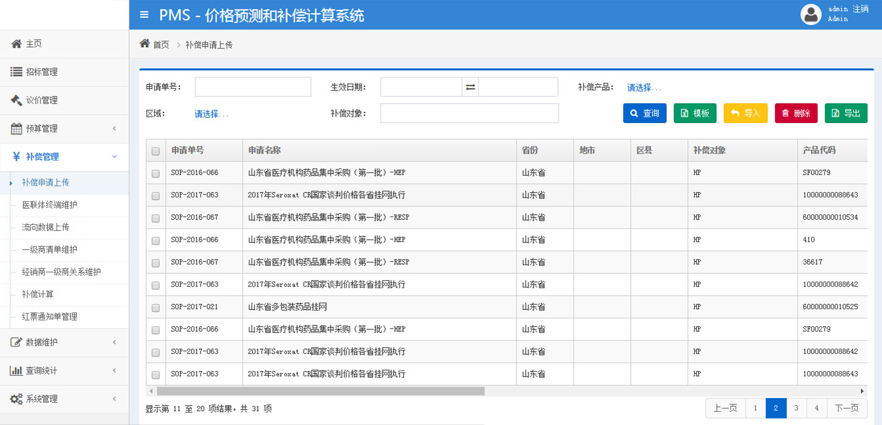Open 补偿计算 submenu item
The width and height of the screenshot is (882, 425).
(x=38, y=294)
